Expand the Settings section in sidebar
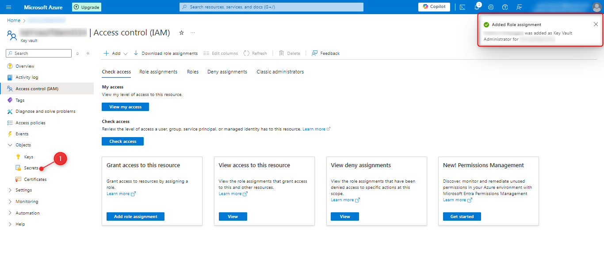This screenshot has height=272, width=604. [x=11, y=190]
